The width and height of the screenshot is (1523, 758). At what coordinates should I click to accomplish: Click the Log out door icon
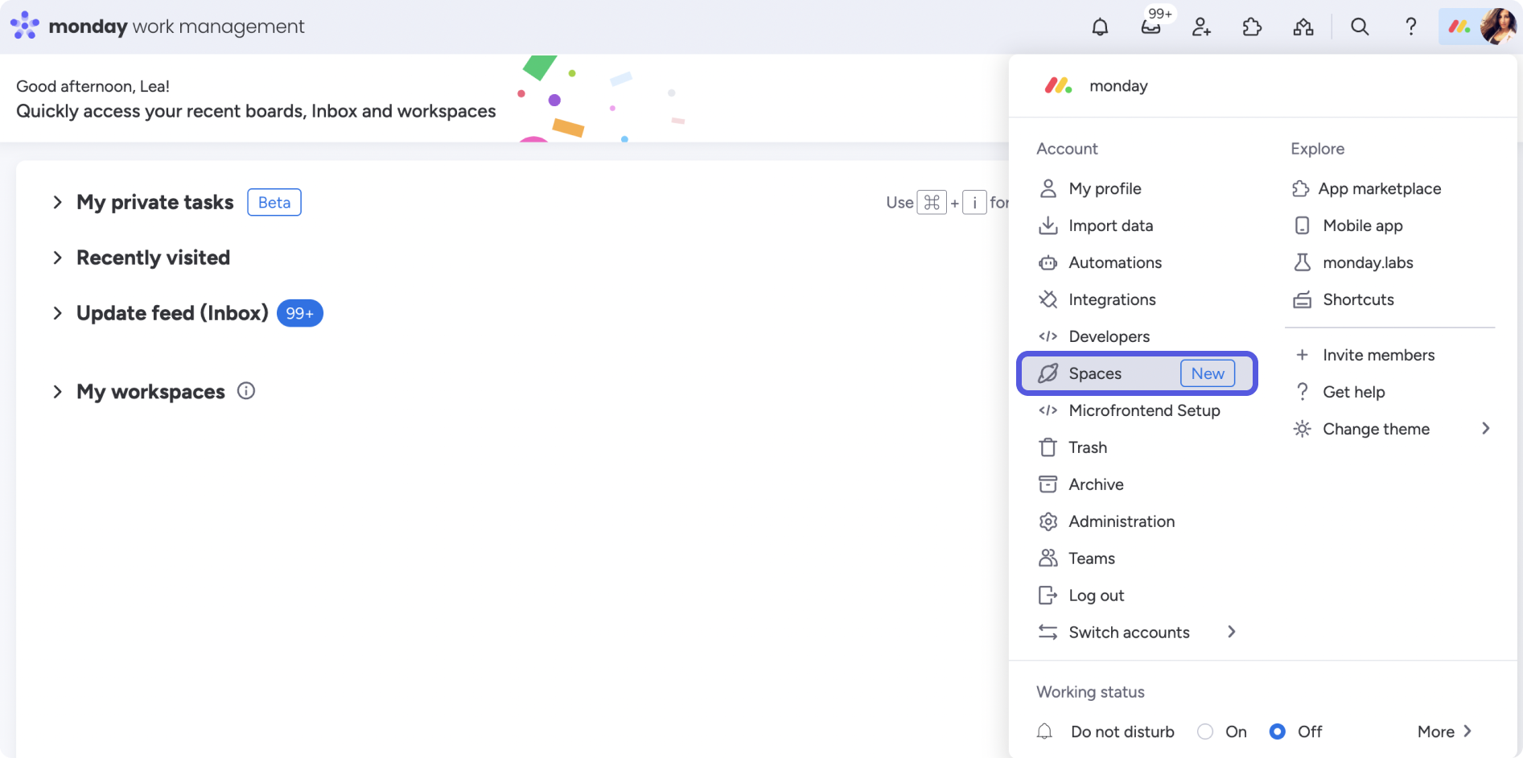(x=1048, y=595)
